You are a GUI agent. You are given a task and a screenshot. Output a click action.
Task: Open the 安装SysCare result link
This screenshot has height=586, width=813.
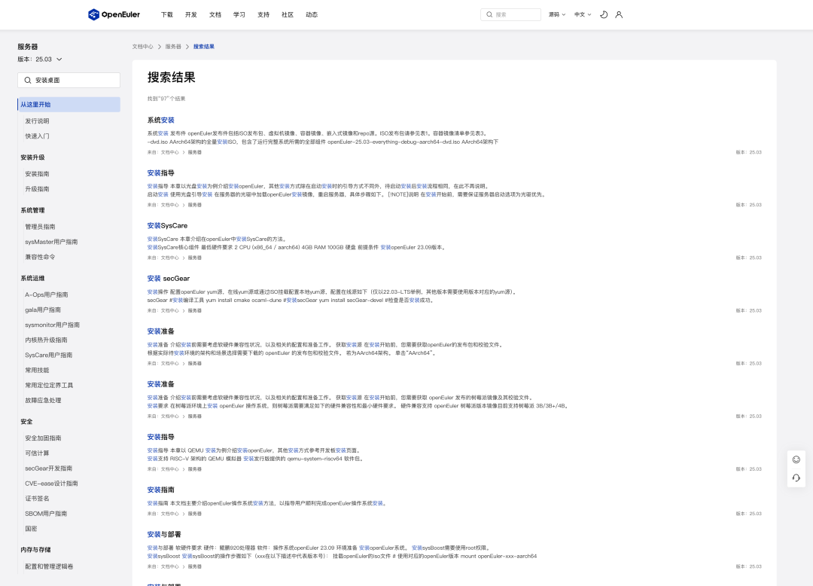(x=167, y=225)
